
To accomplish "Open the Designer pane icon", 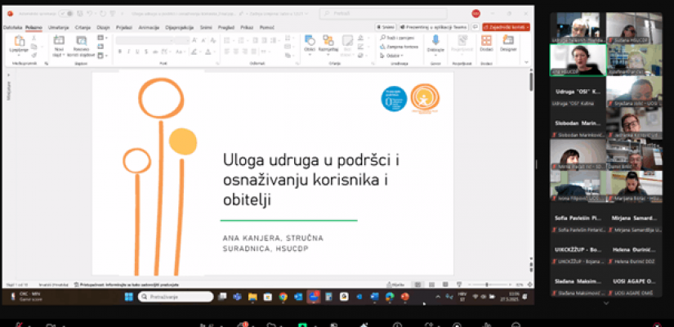I will (x=508, y=42).
